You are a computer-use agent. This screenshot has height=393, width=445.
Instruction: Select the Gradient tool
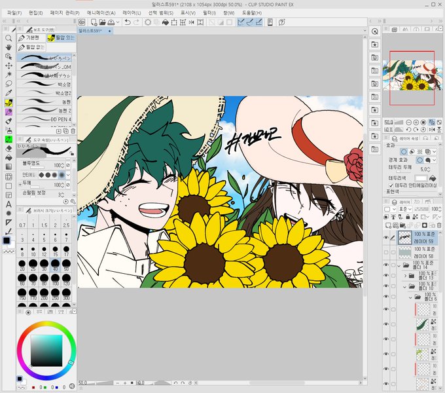point(9,167)
